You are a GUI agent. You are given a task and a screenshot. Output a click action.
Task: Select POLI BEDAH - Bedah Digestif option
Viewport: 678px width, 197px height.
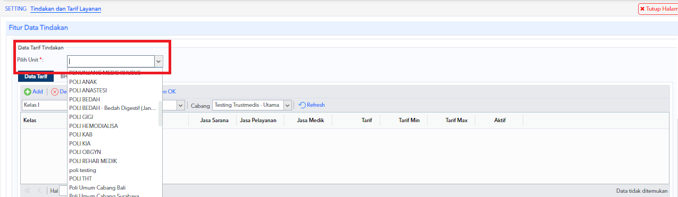(x=113, y=108)
